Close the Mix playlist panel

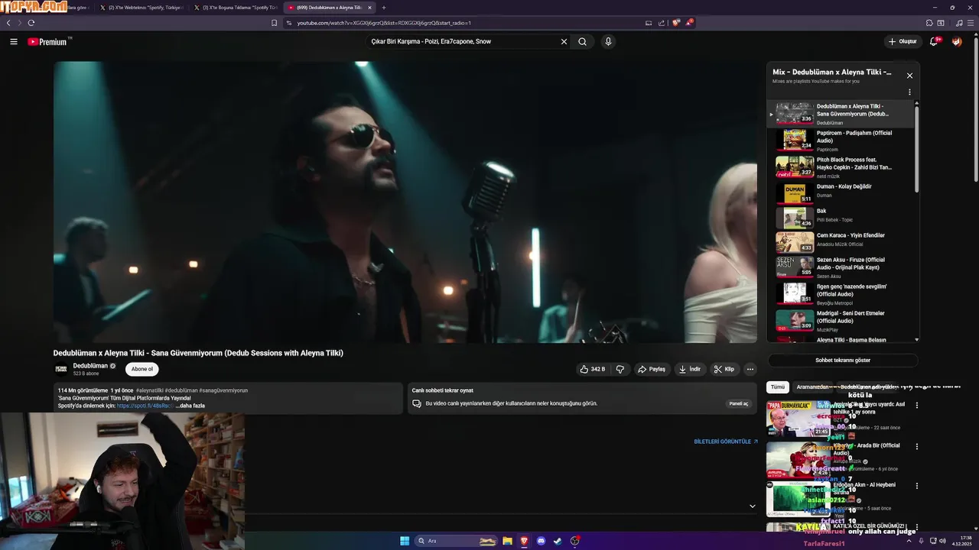coord(909,76)
